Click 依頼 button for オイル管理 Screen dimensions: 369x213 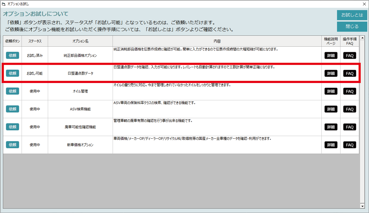tap(12, 91)
